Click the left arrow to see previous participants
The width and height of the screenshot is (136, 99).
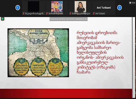(x=18, y=8)
